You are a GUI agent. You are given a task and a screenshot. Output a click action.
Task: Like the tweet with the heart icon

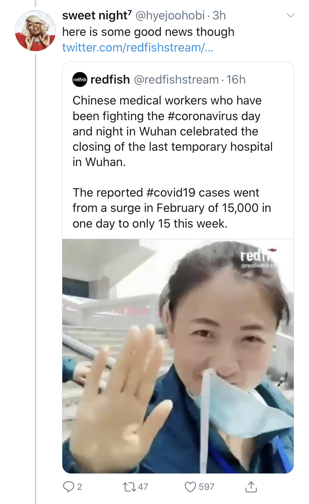click(190, 486)
